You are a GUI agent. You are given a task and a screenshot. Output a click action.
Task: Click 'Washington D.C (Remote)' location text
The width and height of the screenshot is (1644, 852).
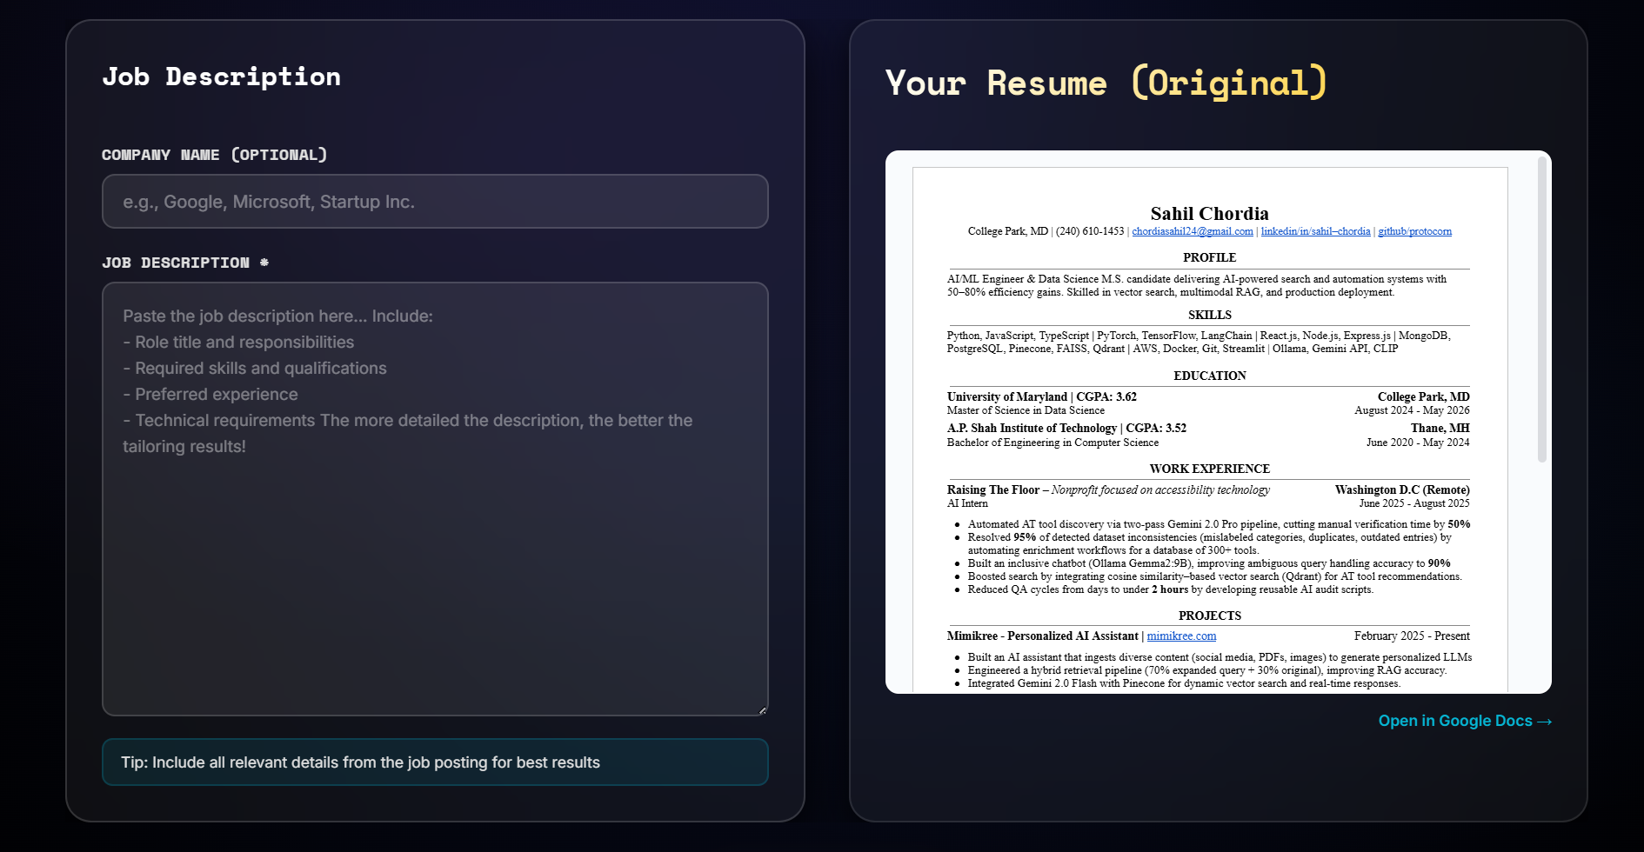point(1402,490)
